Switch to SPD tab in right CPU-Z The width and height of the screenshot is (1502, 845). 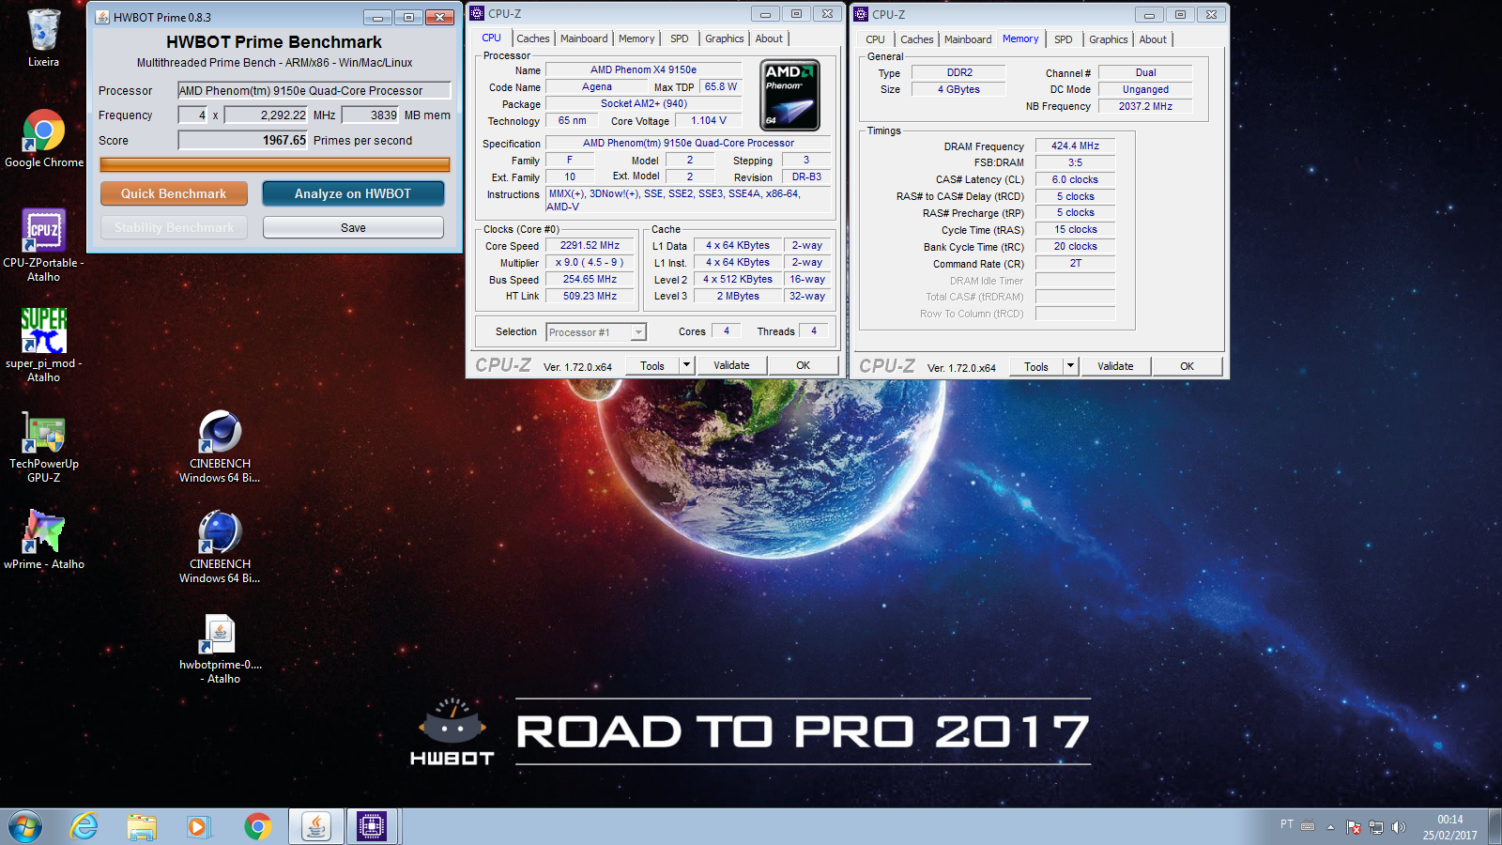[x=1064, y=39]
